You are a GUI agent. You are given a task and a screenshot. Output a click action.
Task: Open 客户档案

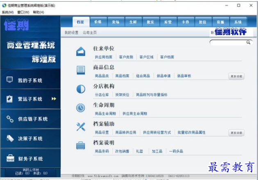click(167, 57)
